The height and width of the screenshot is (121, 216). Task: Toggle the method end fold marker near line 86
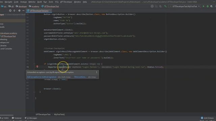[x=34, y=92]
